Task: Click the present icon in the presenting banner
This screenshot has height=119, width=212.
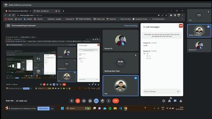Action: (8, 25)
